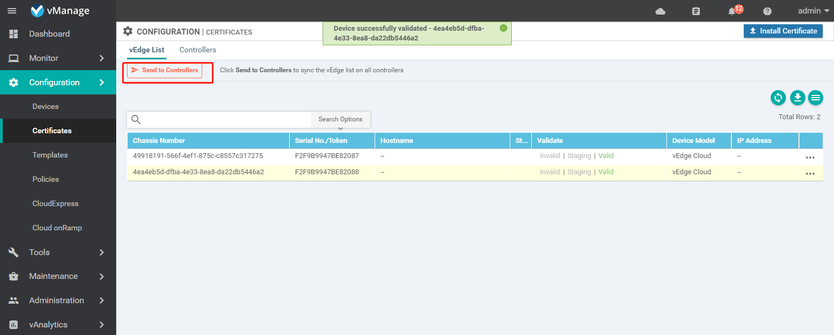Click serial number F2F9B9947BE82087

point(327,156)
